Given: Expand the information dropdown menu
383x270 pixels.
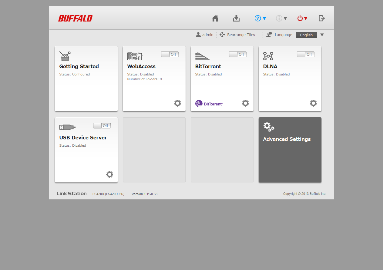Looking at the screenshot, I should (x=281, y=18).
